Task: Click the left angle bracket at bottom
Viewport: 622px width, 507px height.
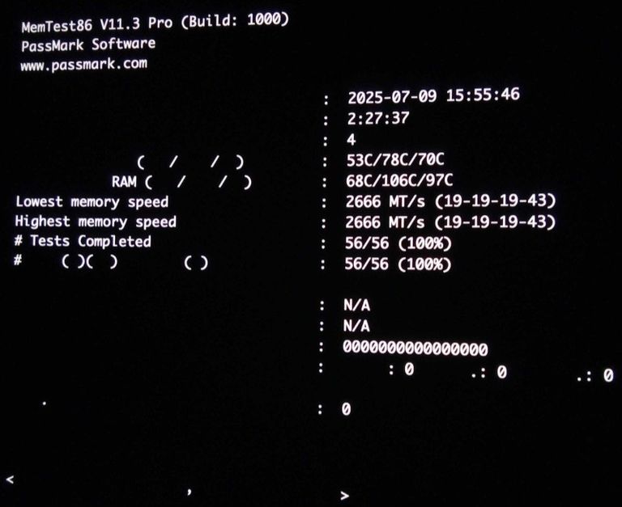Action: point(11,480)
